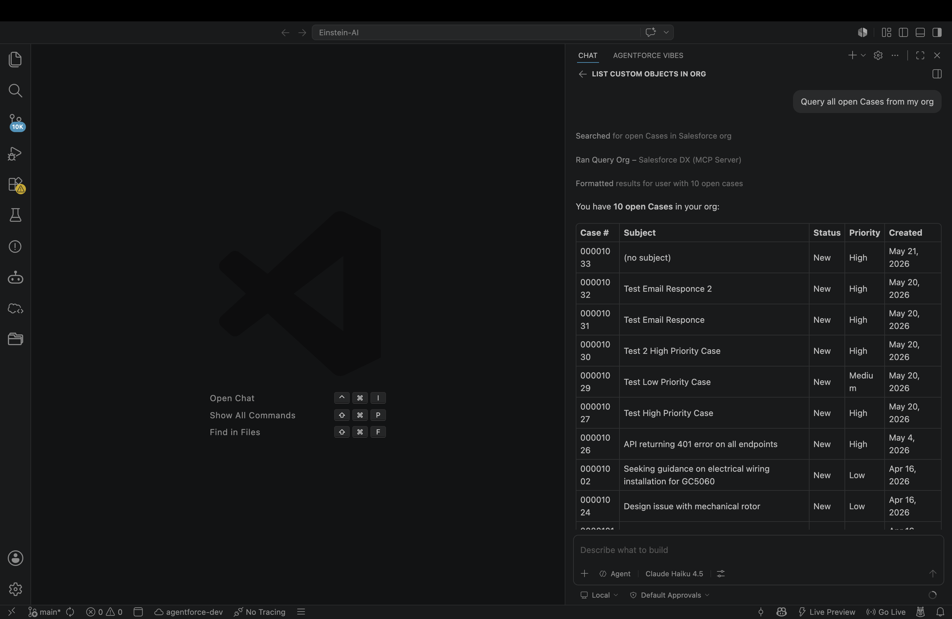The height and width of the screenshot is (619, 952).
Task: Toggle the primary side bar layout button
Action: (903, 32)
